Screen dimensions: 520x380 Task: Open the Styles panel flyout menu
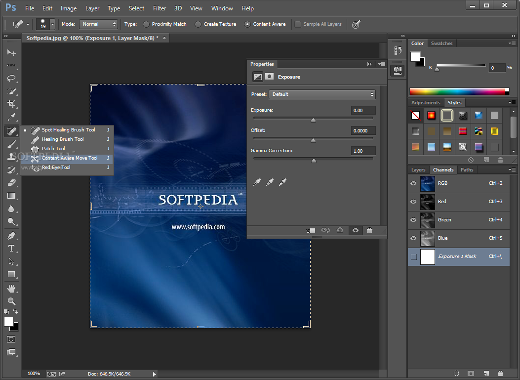513,103
